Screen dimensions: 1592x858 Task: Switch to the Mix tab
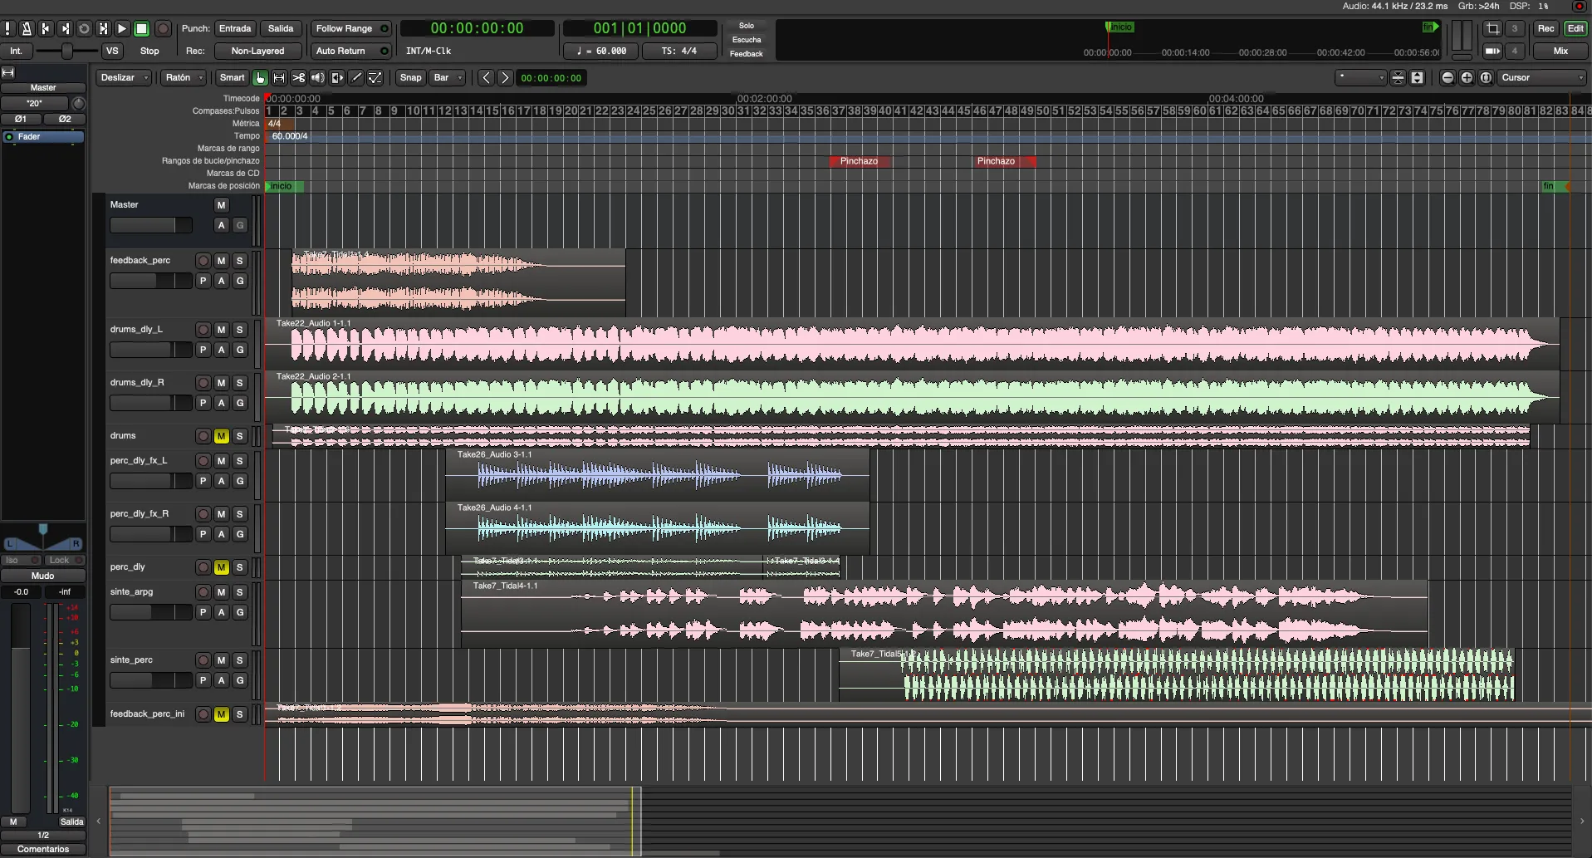click(1560, 51)
